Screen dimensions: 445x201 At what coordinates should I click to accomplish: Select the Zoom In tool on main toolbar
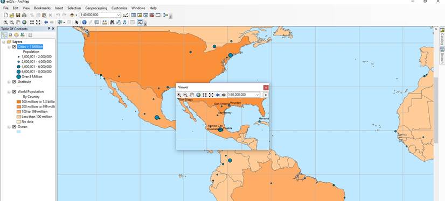(5, 23)
